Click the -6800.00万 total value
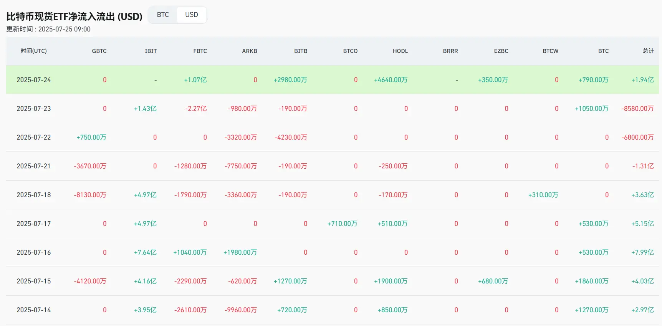Screen dimensions: 662x326 pos(638,137)
